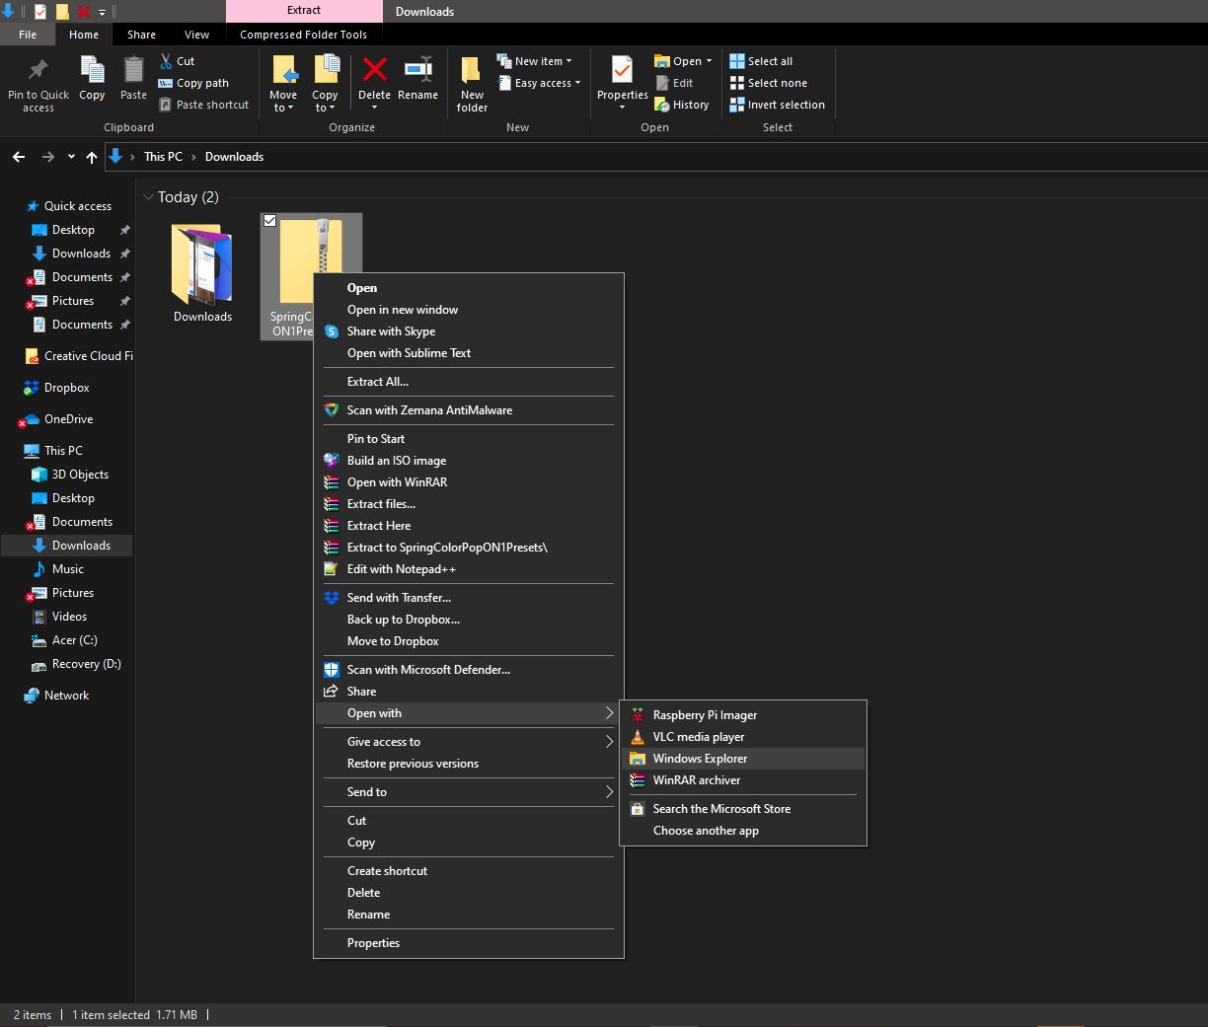The height and width of the screenshot is (1027, 1208).
Task: Click Select all in the ribbon
Action: [761, 61]
